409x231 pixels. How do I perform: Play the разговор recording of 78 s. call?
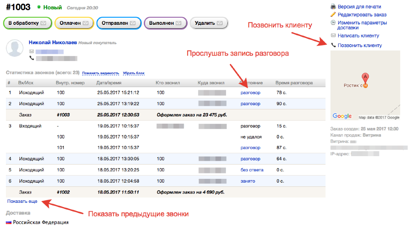pyautogui.click(x=250, y=93)
